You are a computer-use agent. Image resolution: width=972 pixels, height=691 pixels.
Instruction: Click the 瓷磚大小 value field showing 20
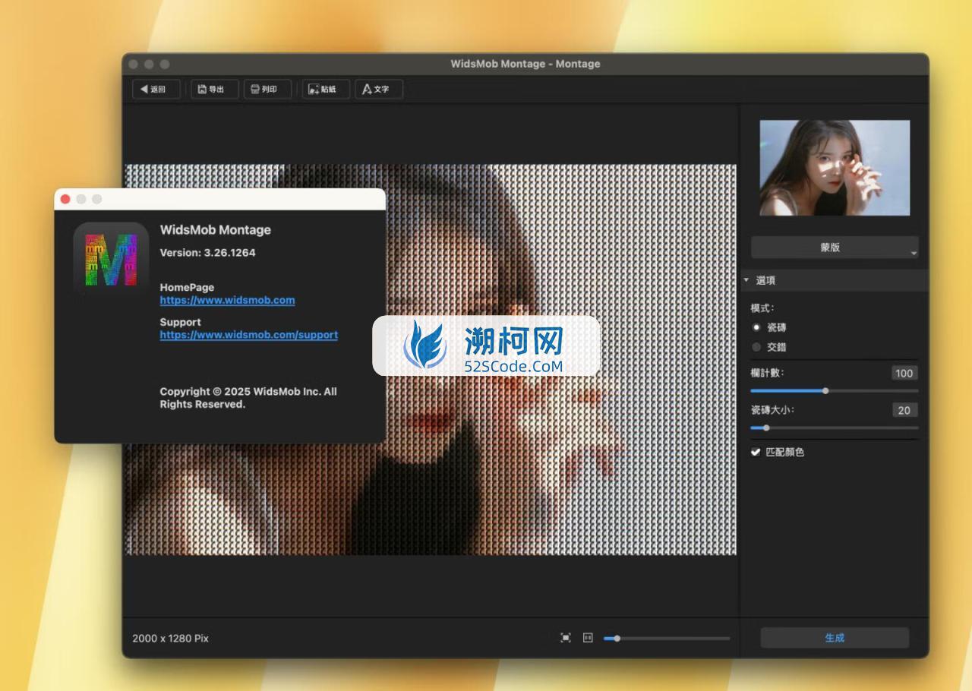click(x=904, y=410)
